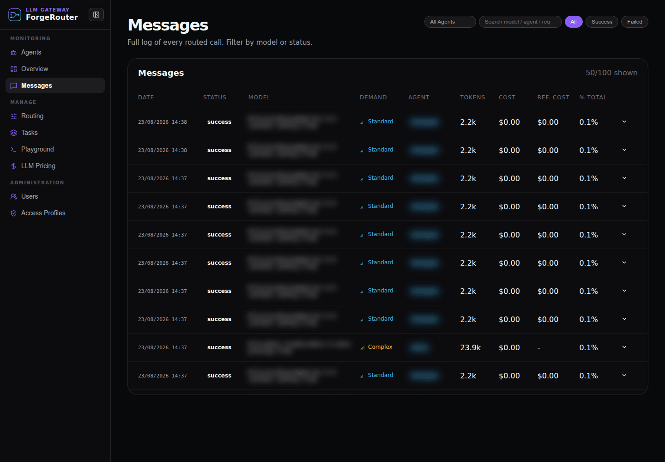Click the Complex demand signal bars icon

pyautogui.click(x=363, y=347)
